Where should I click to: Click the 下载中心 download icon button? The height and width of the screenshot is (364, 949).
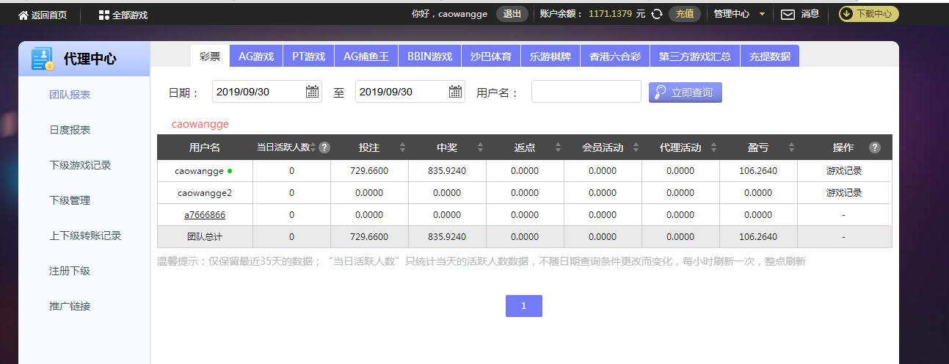(x=846, y=13)
